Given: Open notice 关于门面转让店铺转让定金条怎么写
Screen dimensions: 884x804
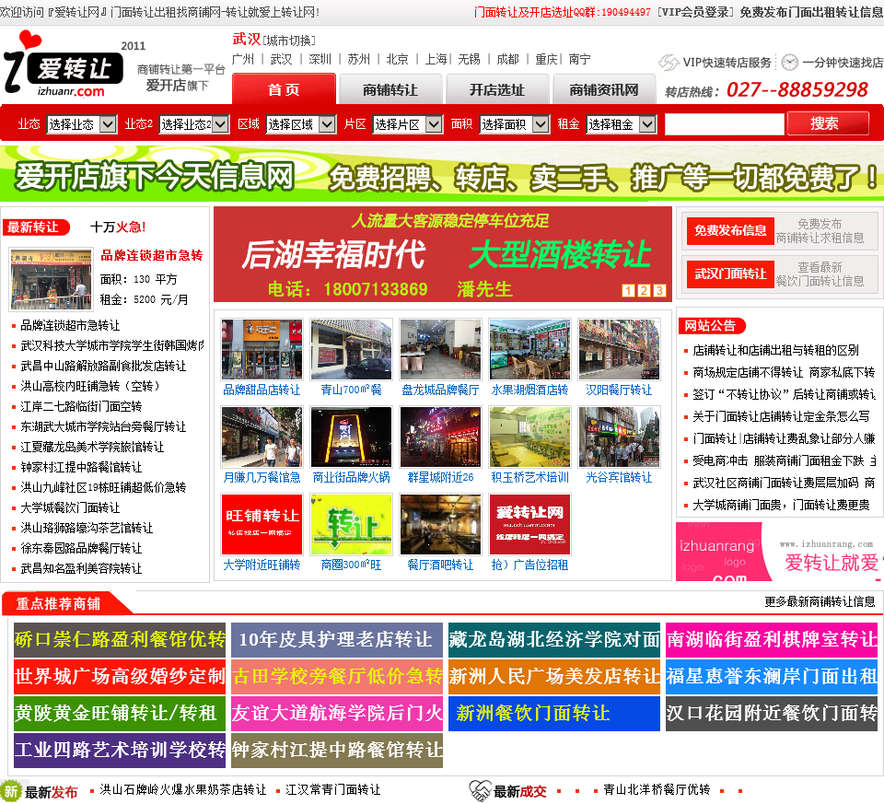Looking at the screenshot, I should tap(781, 416).
